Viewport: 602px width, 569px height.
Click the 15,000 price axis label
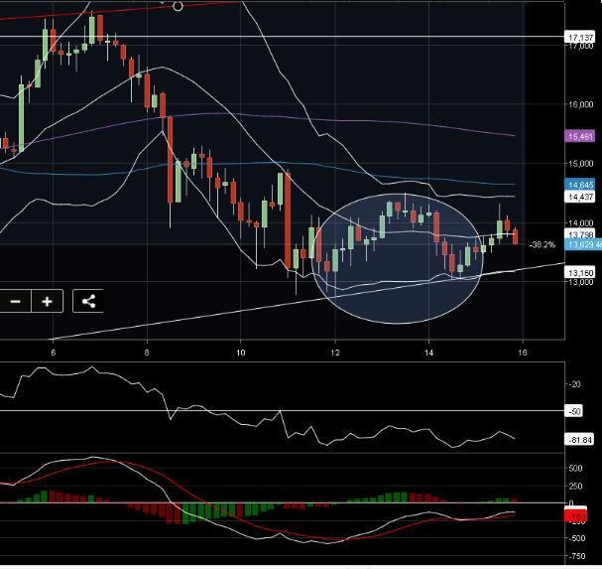(x=580, y=164)
